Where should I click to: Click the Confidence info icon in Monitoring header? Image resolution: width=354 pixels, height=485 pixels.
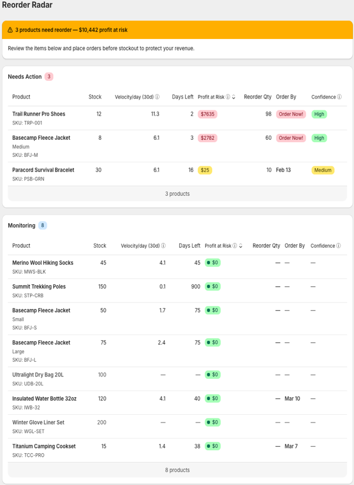click(339, 245)
